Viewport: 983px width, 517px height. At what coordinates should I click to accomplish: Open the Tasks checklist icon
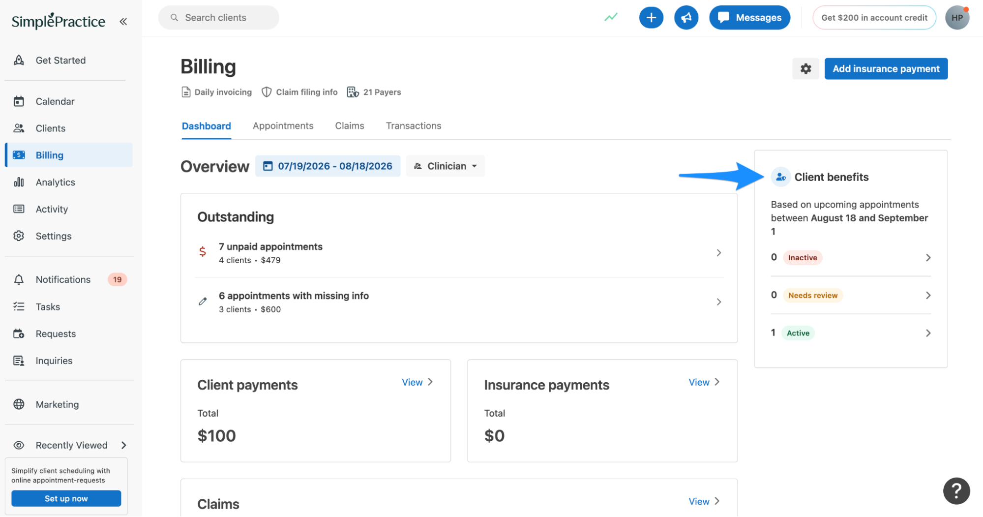19,306
